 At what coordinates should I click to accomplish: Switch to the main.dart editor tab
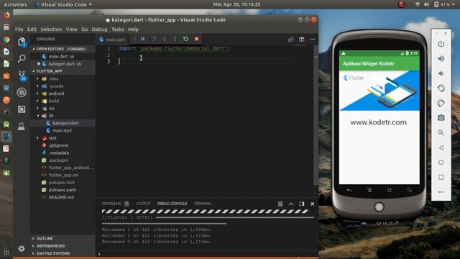point(112,40)
